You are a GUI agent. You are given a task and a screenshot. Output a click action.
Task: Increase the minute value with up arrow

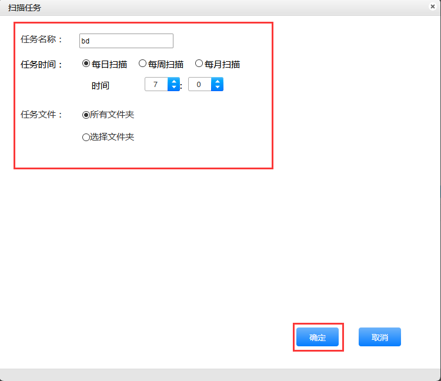(217, 82)
